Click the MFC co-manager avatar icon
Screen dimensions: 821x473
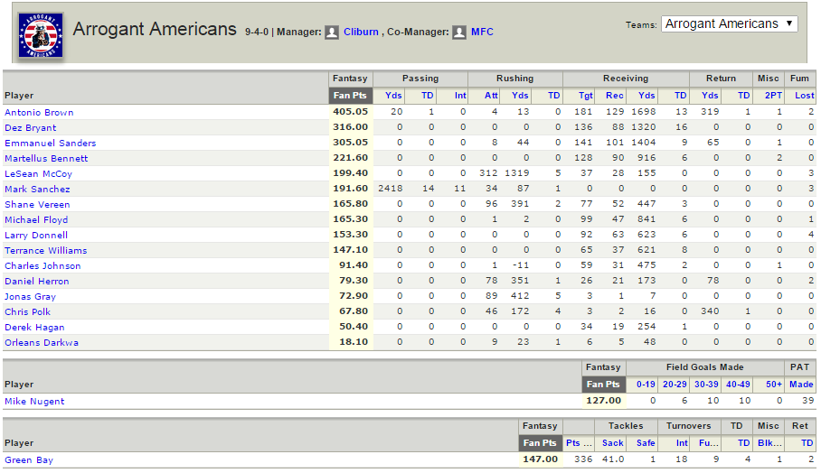tap(459, 32)
